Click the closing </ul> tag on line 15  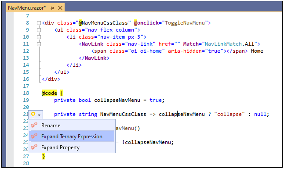point(62,72)
